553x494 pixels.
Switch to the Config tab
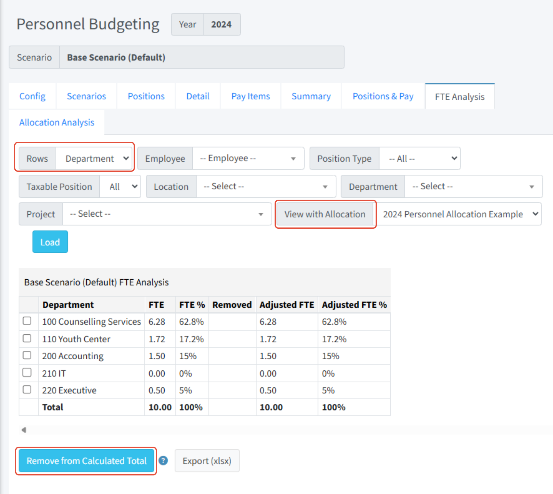32,96
